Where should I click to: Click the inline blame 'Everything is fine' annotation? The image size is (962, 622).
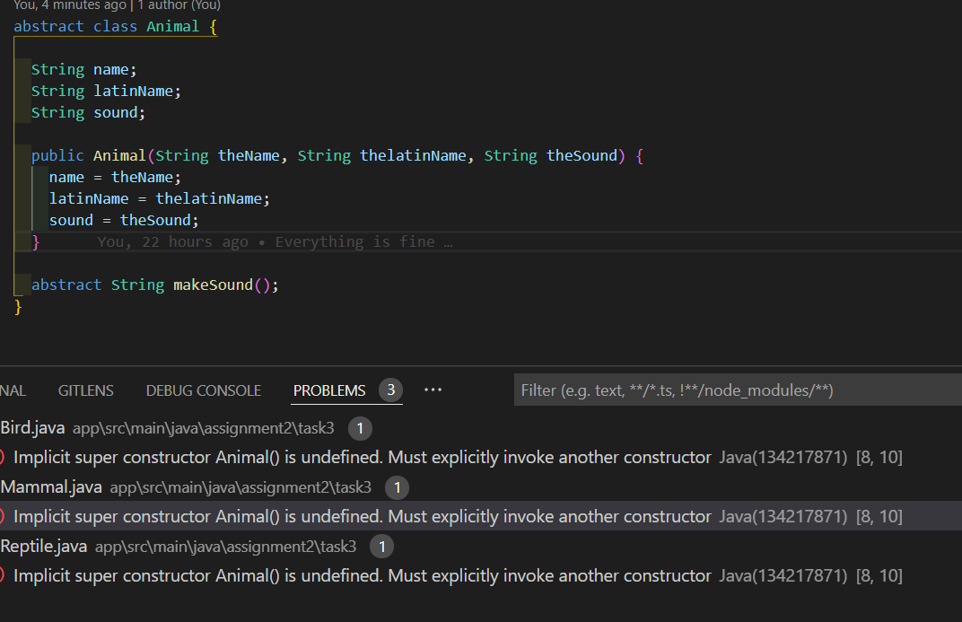click(x=275, y=242)
